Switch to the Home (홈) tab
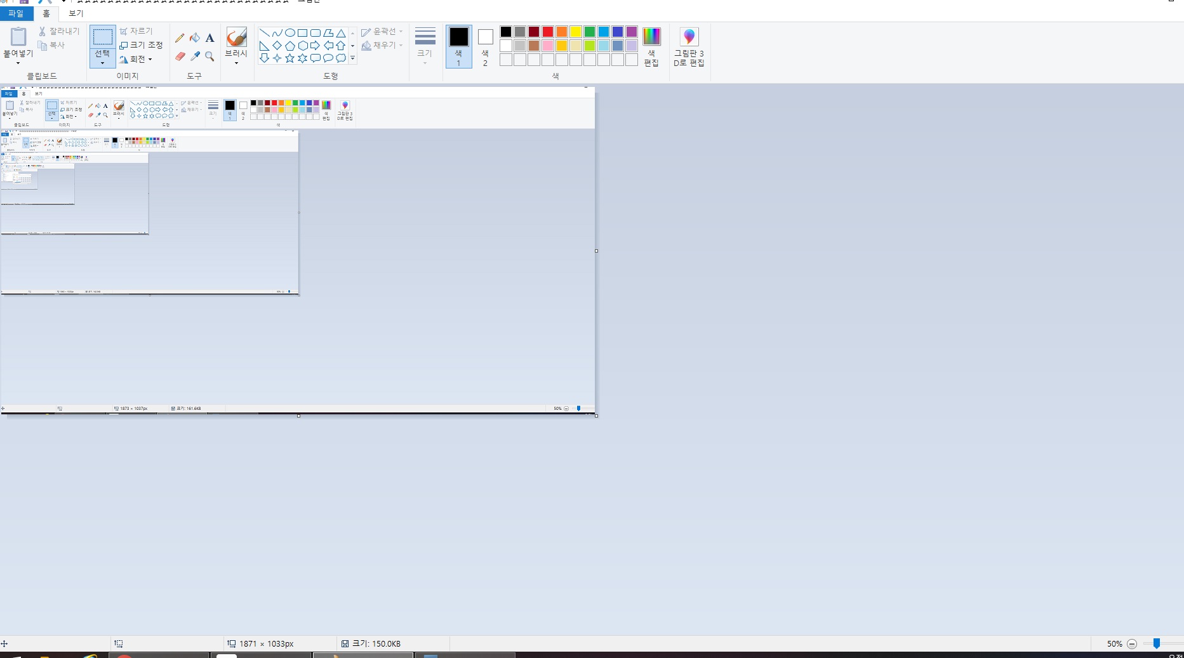1184x658 pixels. click(46, 13)
